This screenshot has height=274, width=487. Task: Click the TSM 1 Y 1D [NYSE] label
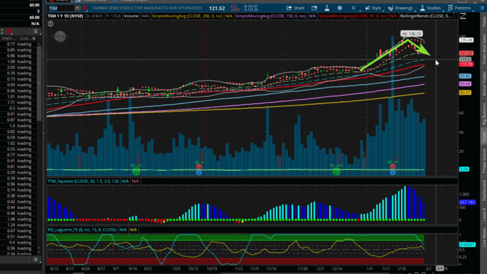[65, 16]
